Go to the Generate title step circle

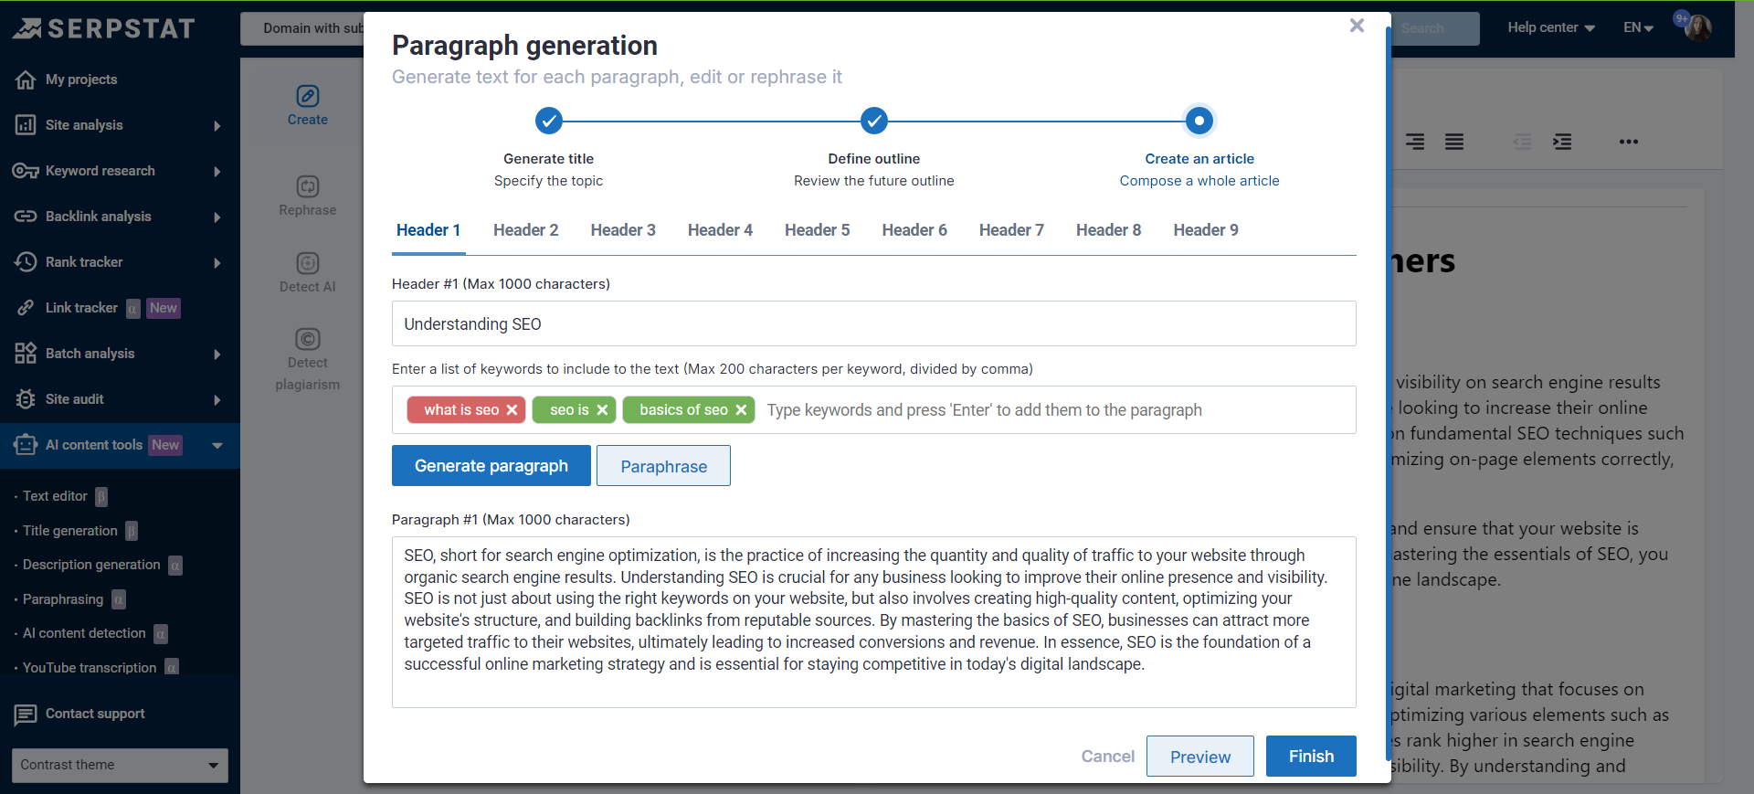549,121
